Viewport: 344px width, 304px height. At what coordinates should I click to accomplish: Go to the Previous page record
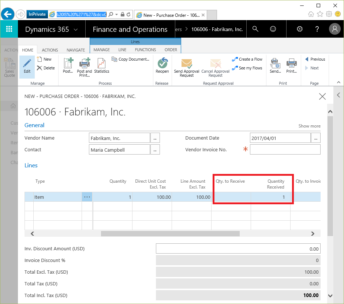pyautogui.click(x=315, y=59)
